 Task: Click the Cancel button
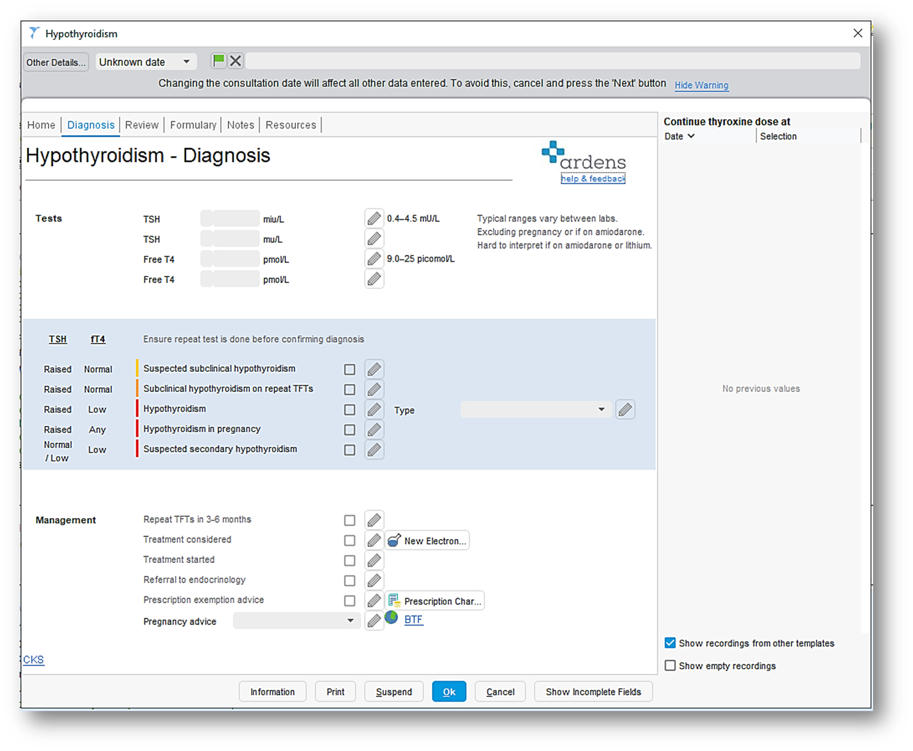pos(500,691)
